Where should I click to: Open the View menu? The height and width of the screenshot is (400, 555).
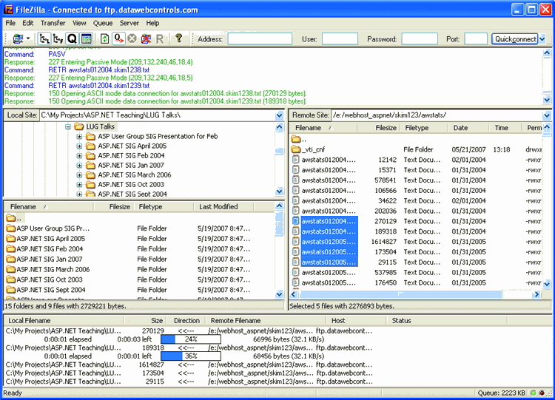pos(79,23)
